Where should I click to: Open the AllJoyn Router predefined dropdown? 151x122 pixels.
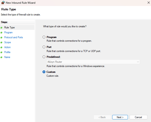pyautogui.click(x=93, y=62)
